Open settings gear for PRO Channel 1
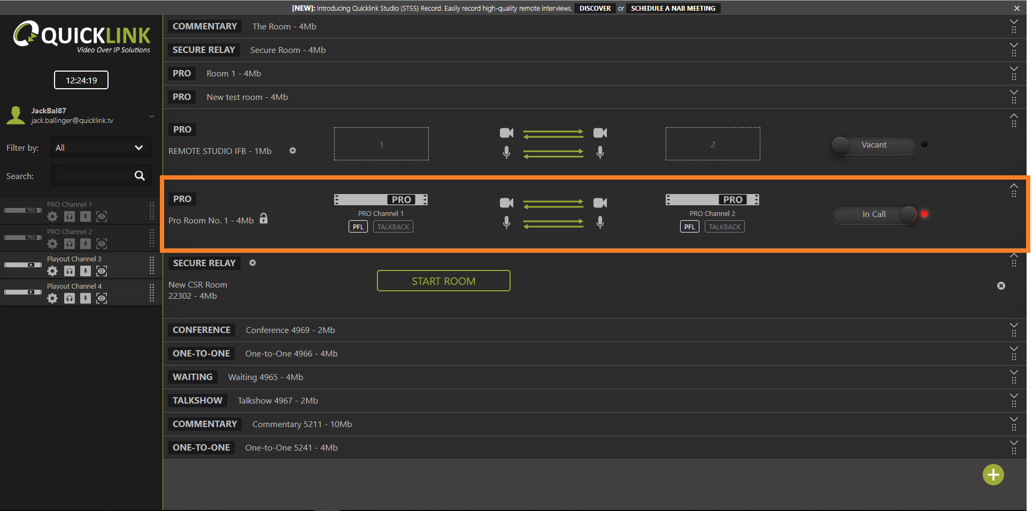This screenshot has width=1033, height=511. (x=52, y=216)
